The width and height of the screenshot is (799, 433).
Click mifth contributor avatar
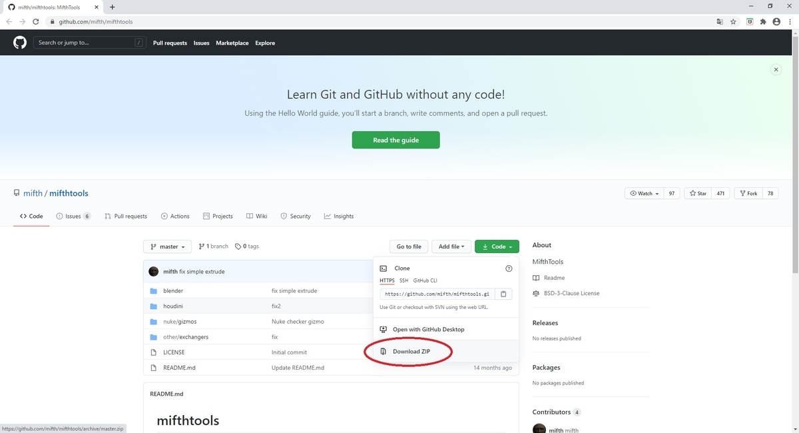coord(539,429)
